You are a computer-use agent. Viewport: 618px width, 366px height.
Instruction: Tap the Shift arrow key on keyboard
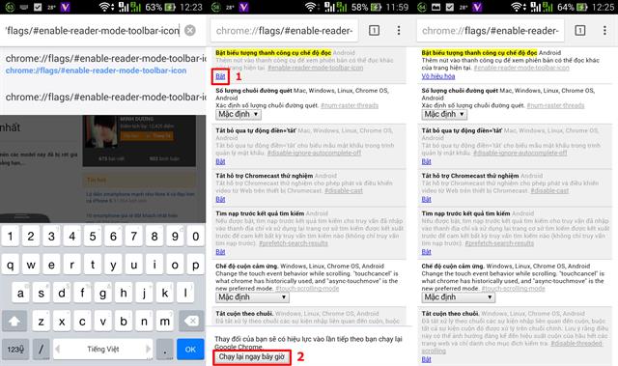coord(14,321)
